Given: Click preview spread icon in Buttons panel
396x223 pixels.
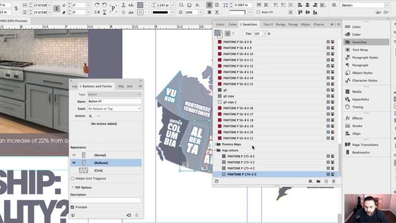Looking at the screenshot, I should coord(73,215).
